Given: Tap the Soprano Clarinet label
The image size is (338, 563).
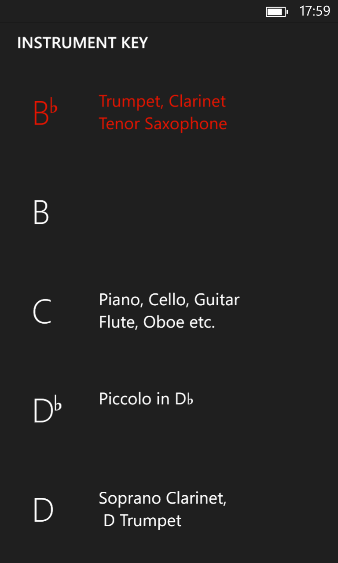Looking at the screenshot, I should click(162, 498).
